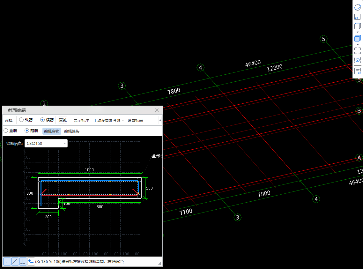Toggle perpendicular snap icon
The height and width of the screenshot is (269, 363).
(x=23, y=262)
